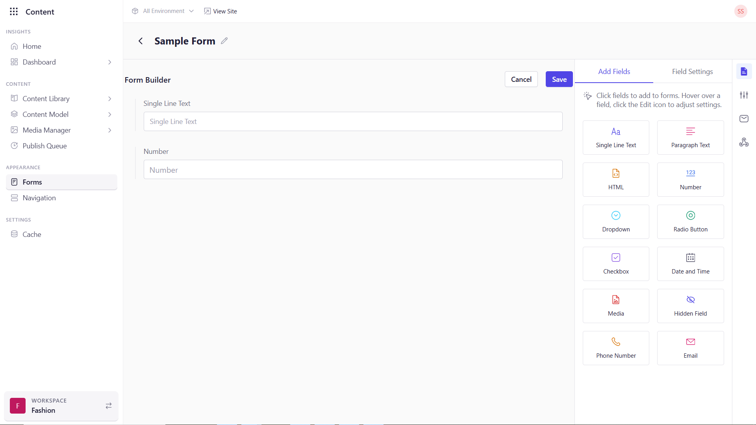This screenshot has width=756, height=425.
Task: Click the Save button
Action: pyautogui.click(x=559, y=79)
